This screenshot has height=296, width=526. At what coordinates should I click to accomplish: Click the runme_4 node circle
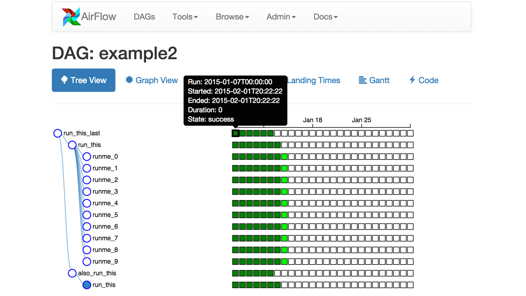pos(87,203)
